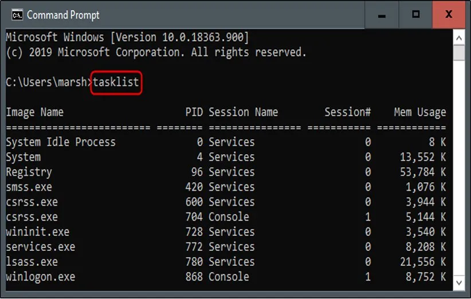Click the wininit.exe process name

tap(37, 232)
